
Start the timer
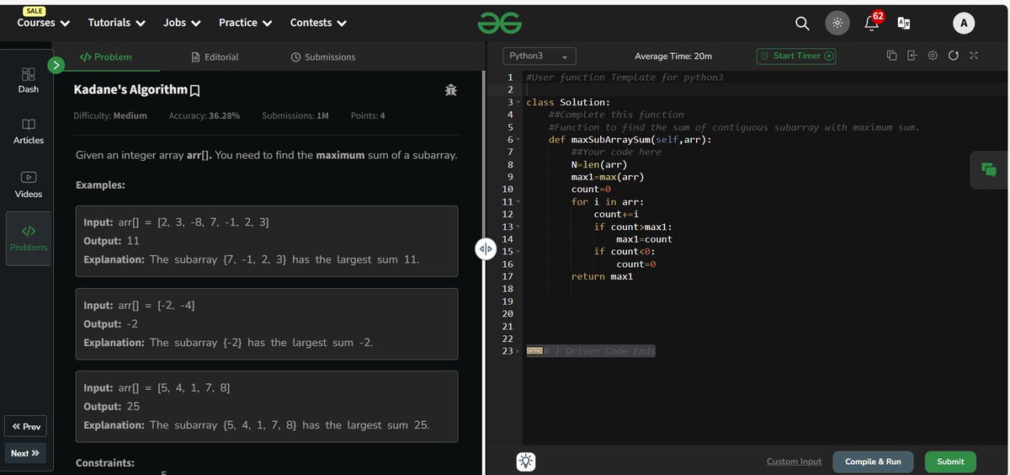click(796, 56)
